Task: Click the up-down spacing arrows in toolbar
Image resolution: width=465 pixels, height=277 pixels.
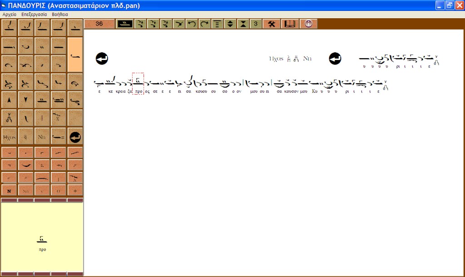Action: tap(230, 24)
